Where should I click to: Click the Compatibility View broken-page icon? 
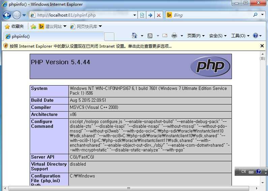142,15
